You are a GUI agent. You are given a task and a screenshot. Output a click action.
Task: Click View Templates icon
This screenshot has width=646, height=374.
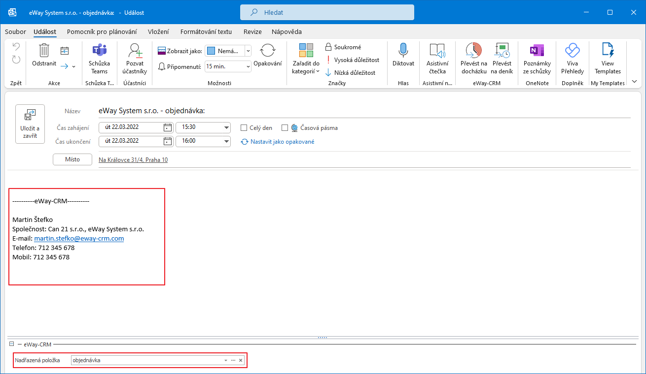click(608, 59)
